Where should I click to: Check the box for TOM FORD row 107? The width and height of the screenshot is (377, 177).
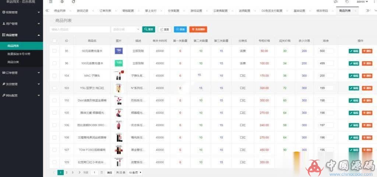[x=54, y=150]
